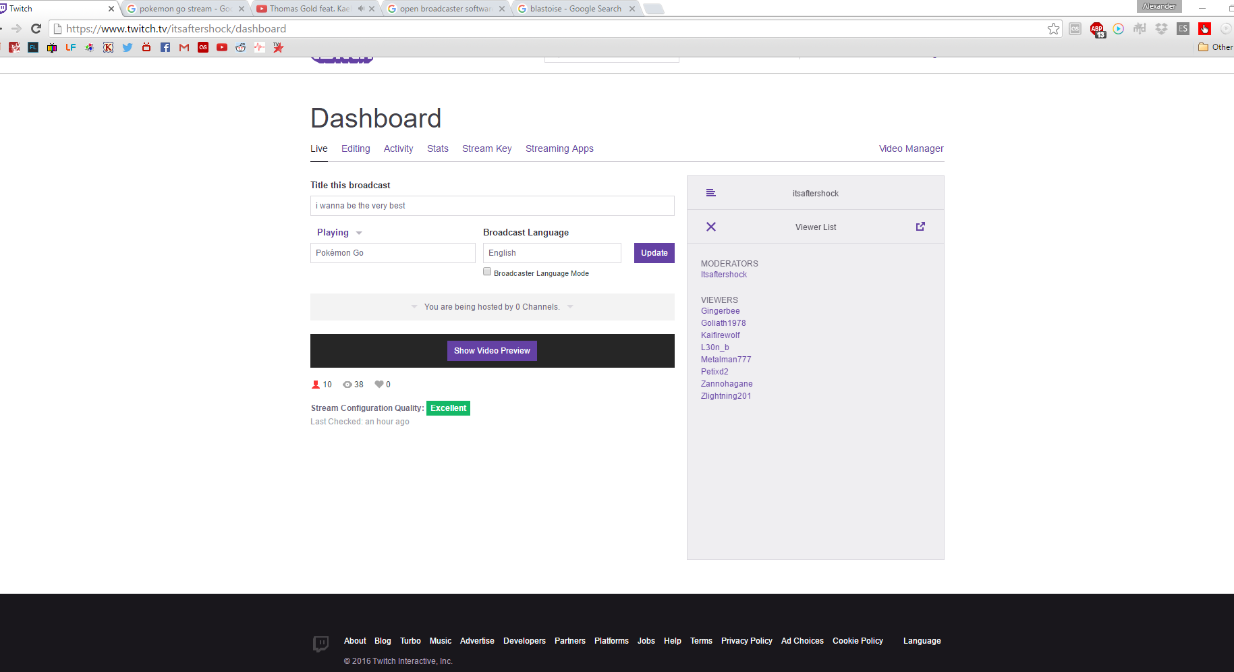
Task: Open the Last.fm bookmark in bookmarks bar
Action: (x=203, y=47)
